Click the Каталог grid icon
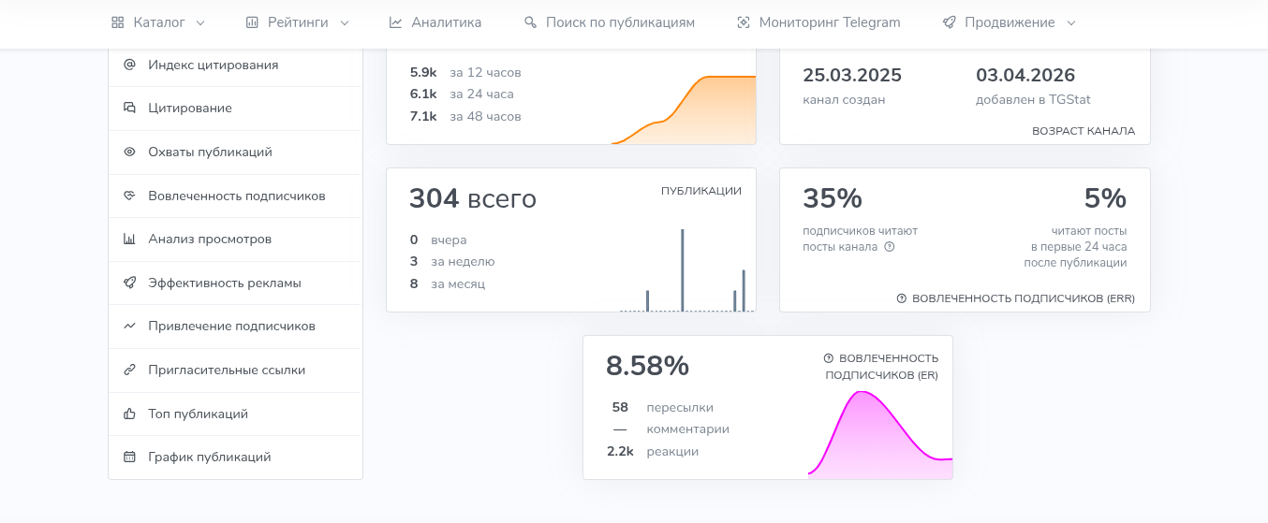The image size is (1268, 523). (x=117, y=22)
